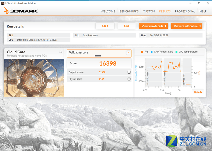Click the Intel Processor CPU field

click(x=109, y=35)
